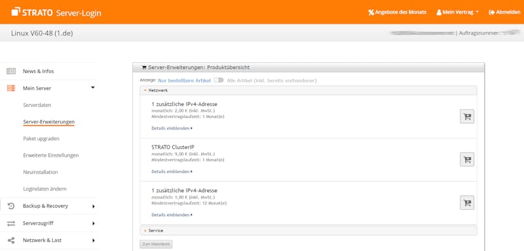The height and width of the screenshot is (251, 524).
Task: Add 2,00 € IPv4-Adresse to cart
Action: click(467, 116)
